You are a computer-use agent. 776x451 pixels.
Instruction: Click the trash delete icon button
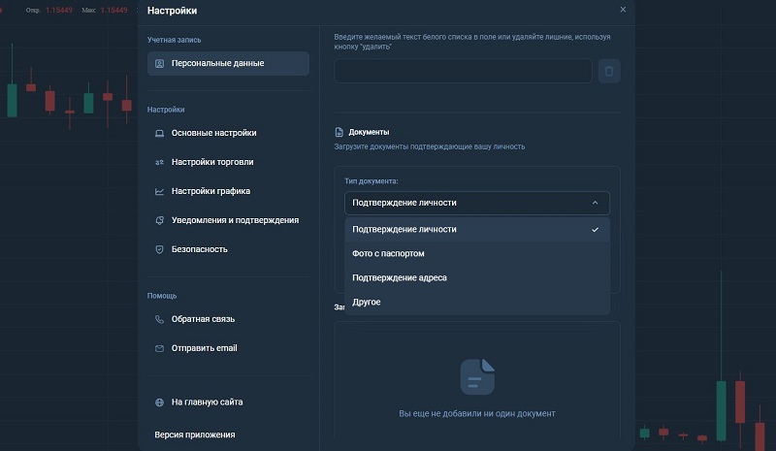(609, 71)
